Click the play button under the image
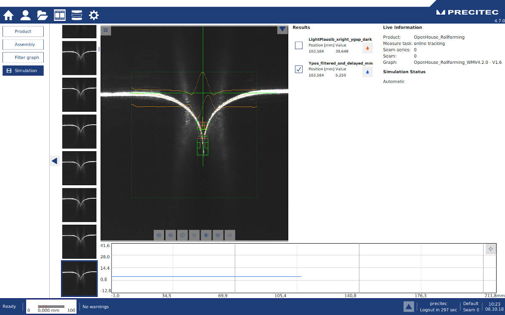 [182, 235]
